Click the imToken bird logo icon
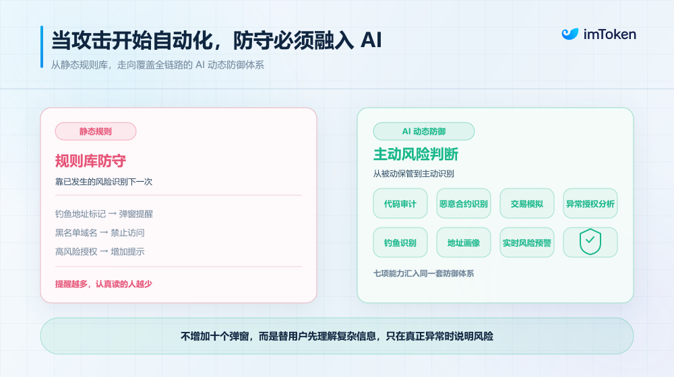The image size is (674, 377). (x=570, y=34)
